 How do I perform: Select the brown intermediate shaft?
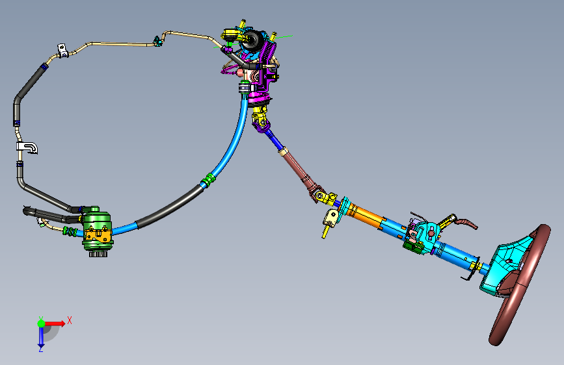(301, 170)
